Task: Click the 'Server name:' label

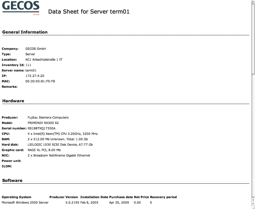Action: [13, 70]
